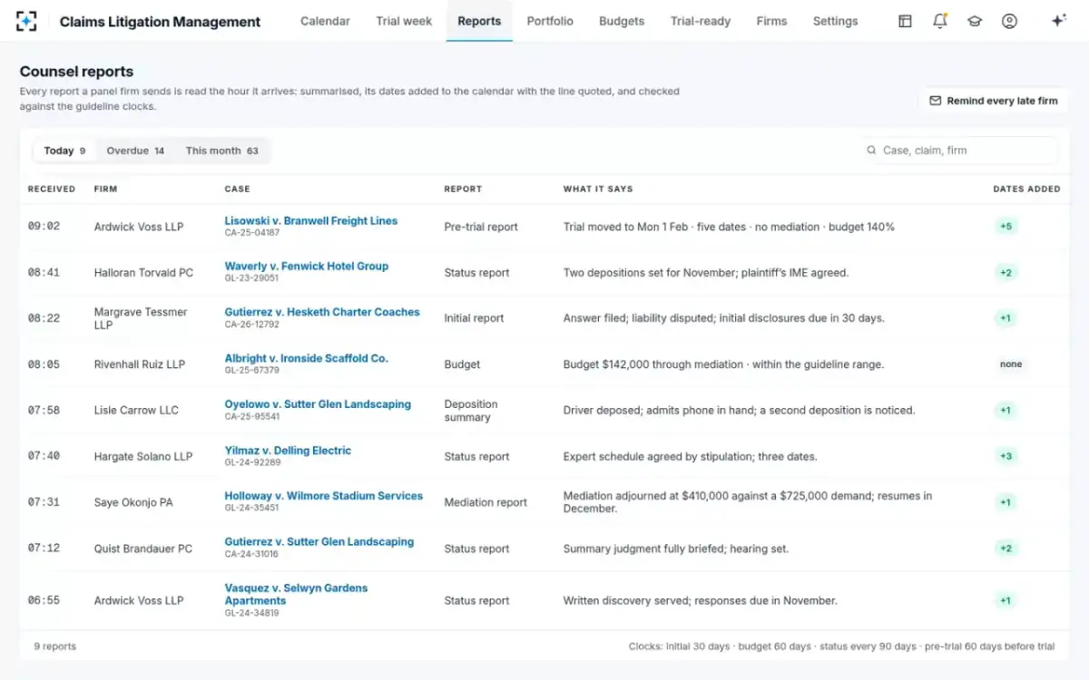Click the +5 dates badge for Lisowski
This screenshot has height=680, width=1089.
(1006, 227)
